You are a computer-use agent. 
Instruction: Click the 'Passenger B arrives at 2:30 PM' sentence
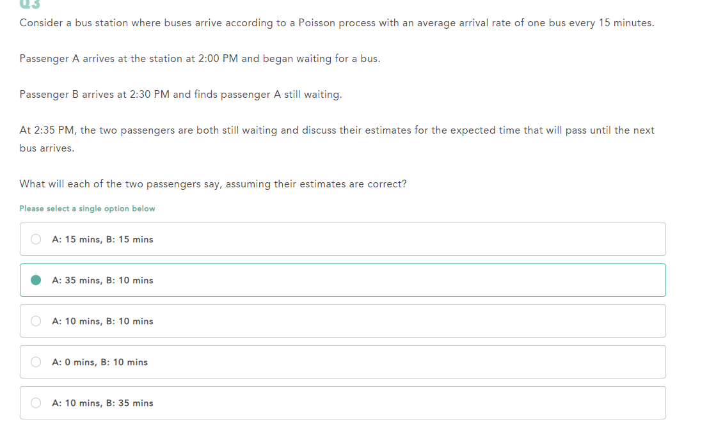coord(180,95)
